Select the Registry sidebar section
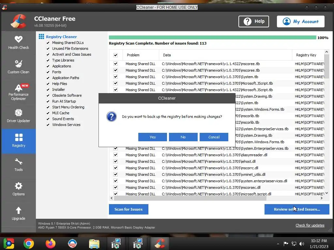 tap(19, 141)
